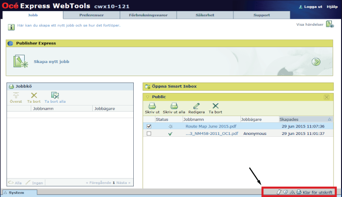Sort Jobbkö by Jobbägare column
Viewport: 342px width, 197px height.
[113, 108]
